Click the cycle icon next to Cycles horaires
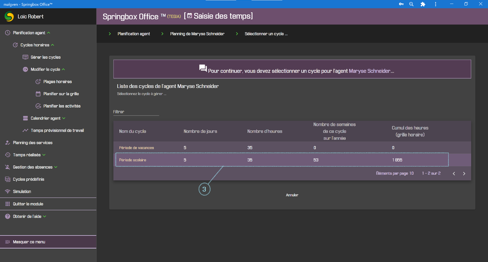 click(15, 45)
